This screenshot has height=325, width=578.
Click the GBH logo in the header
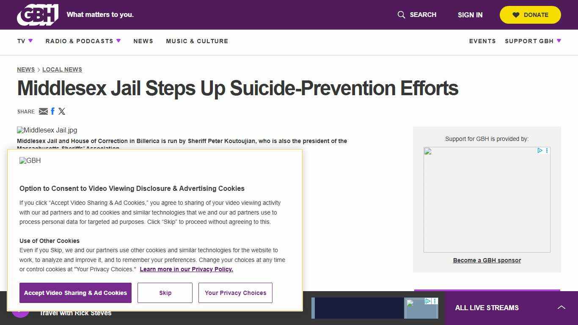(x=37, y=15)
